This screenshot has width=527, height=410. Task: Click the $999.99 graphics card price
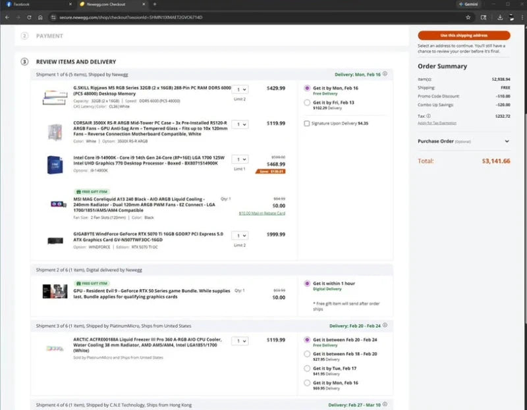click(276, 234)
